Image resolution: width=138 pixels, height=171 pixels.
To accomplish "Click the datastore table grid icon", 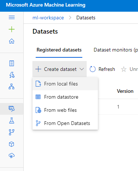I will [x=38, y=97].
